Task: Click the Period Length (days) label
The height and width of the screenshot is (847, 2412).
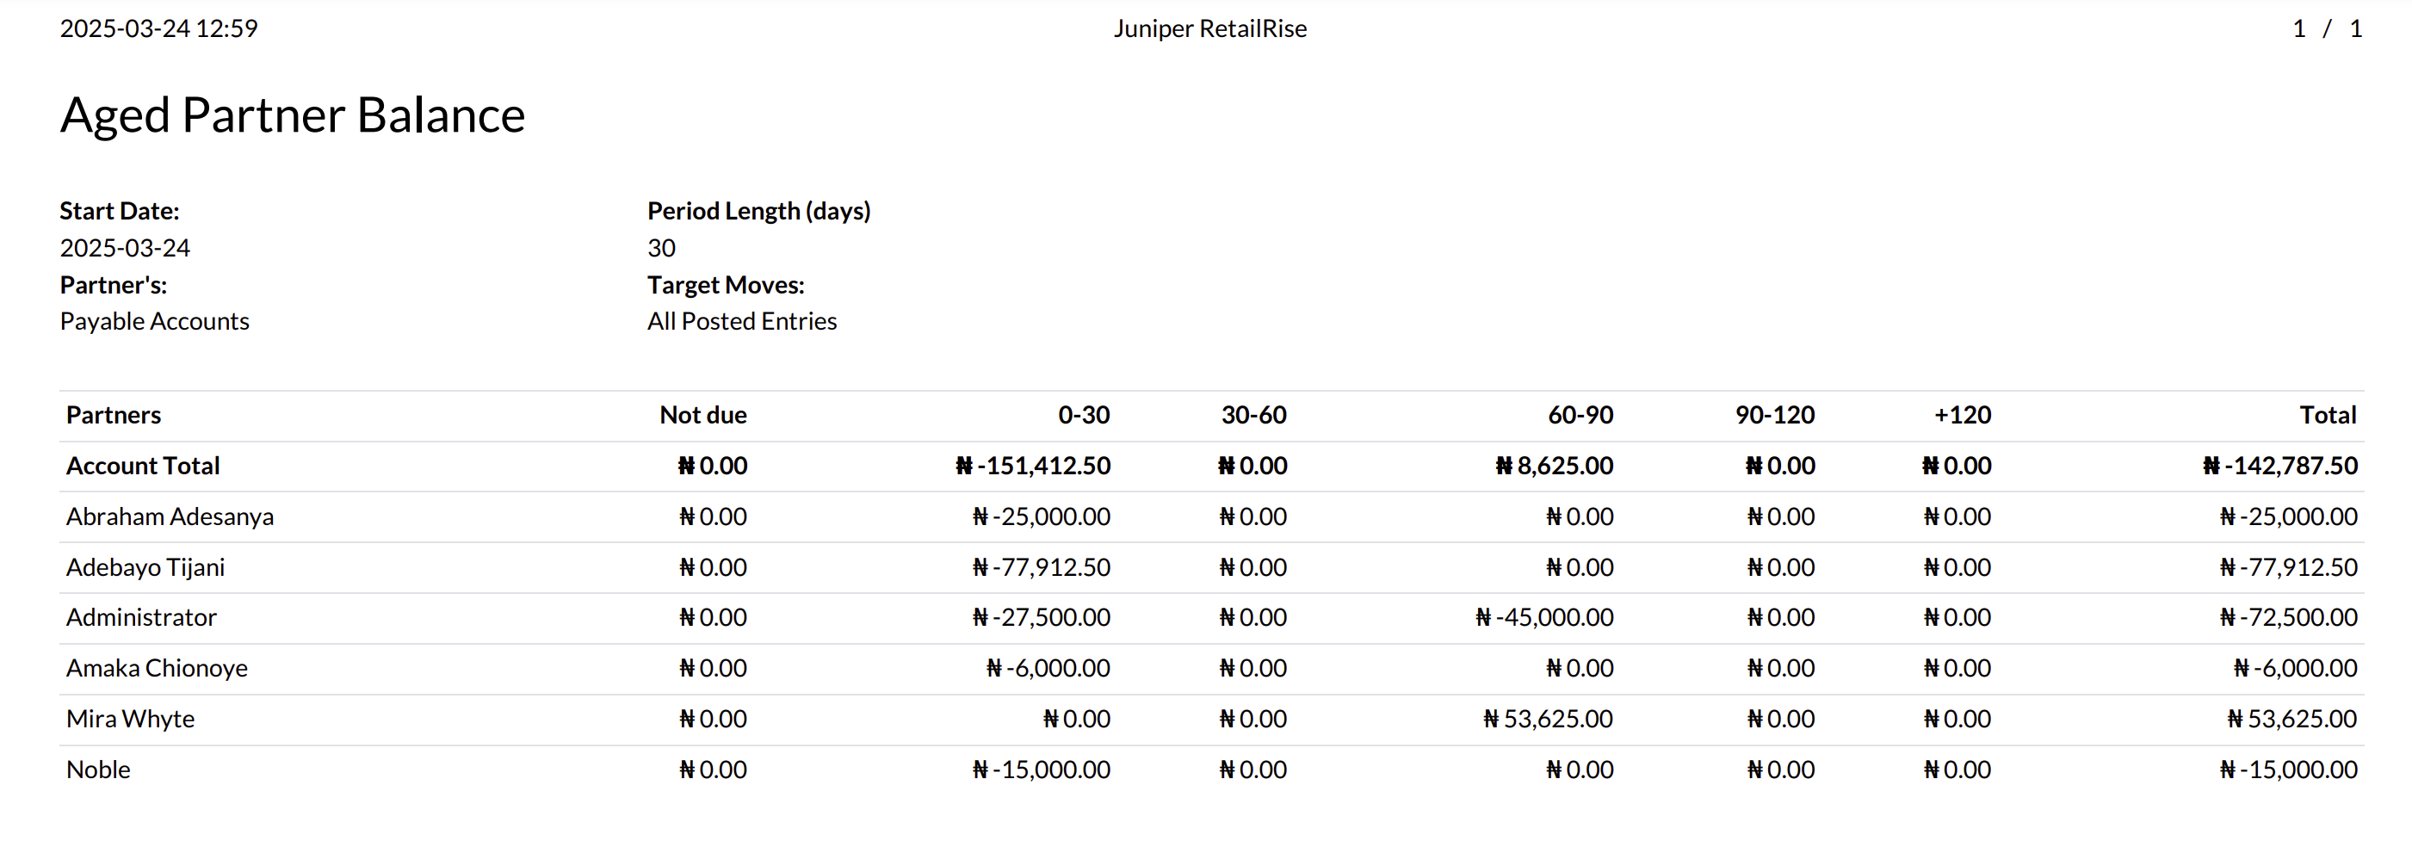Action: (x=758, y=211)
